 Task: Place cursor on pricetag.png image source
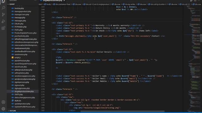(101, 108)
